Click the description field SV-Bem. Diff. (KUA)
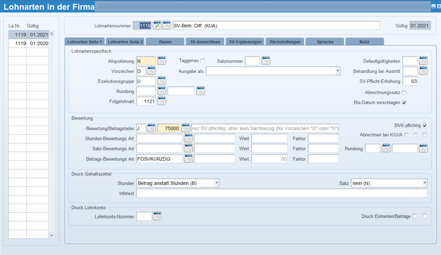441x255 pixels. coord(276,26)
